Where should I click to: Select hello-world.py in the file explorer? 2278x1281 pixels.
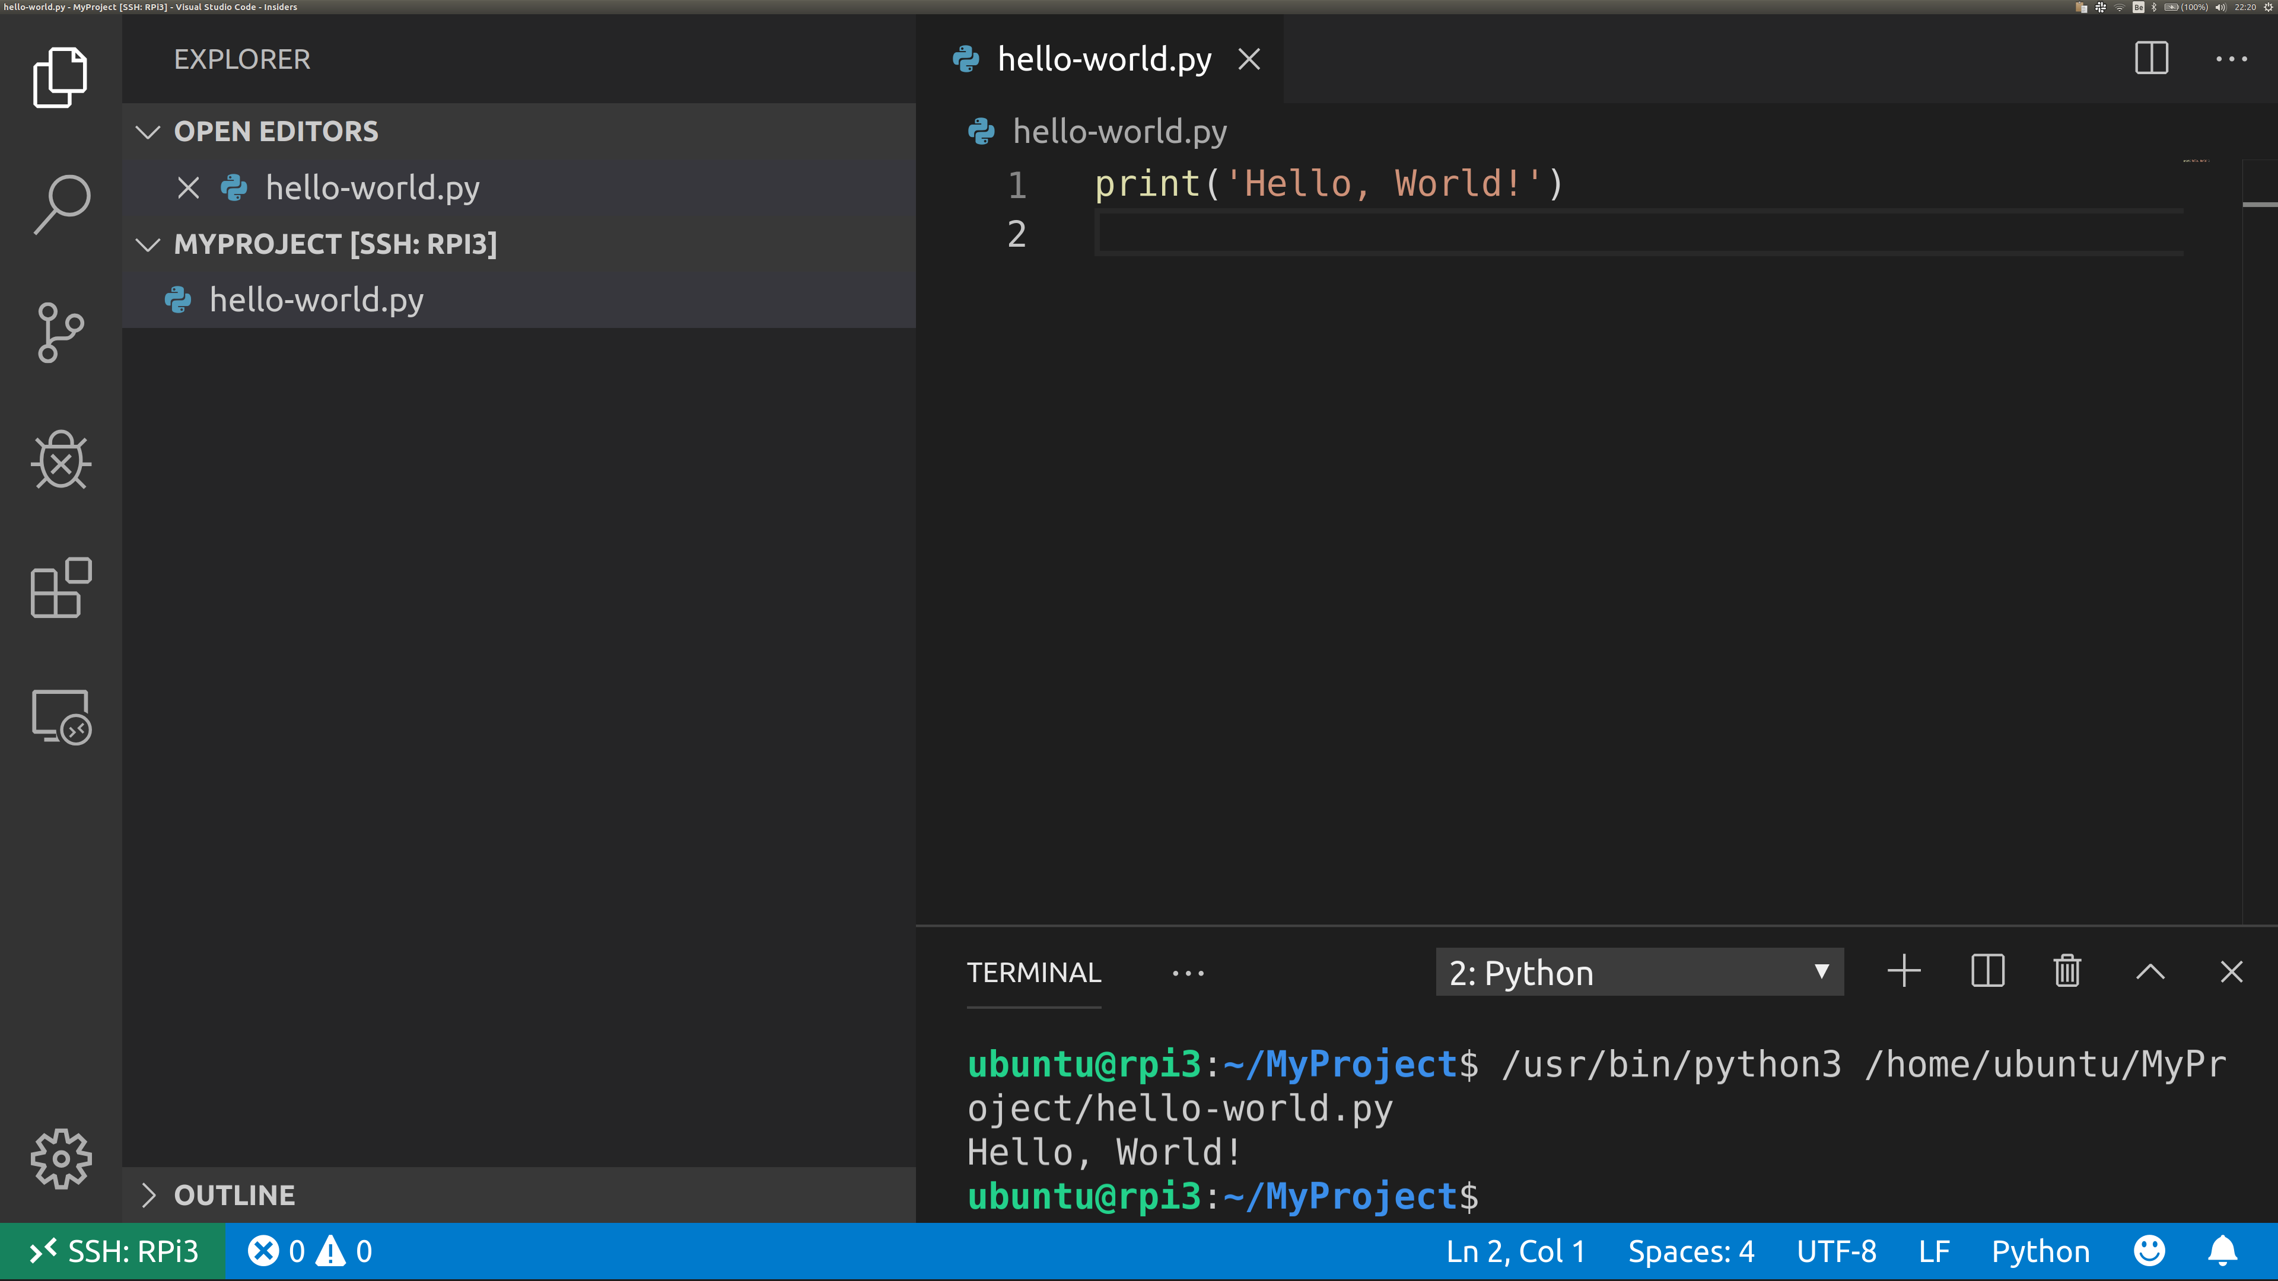[316, 299]
